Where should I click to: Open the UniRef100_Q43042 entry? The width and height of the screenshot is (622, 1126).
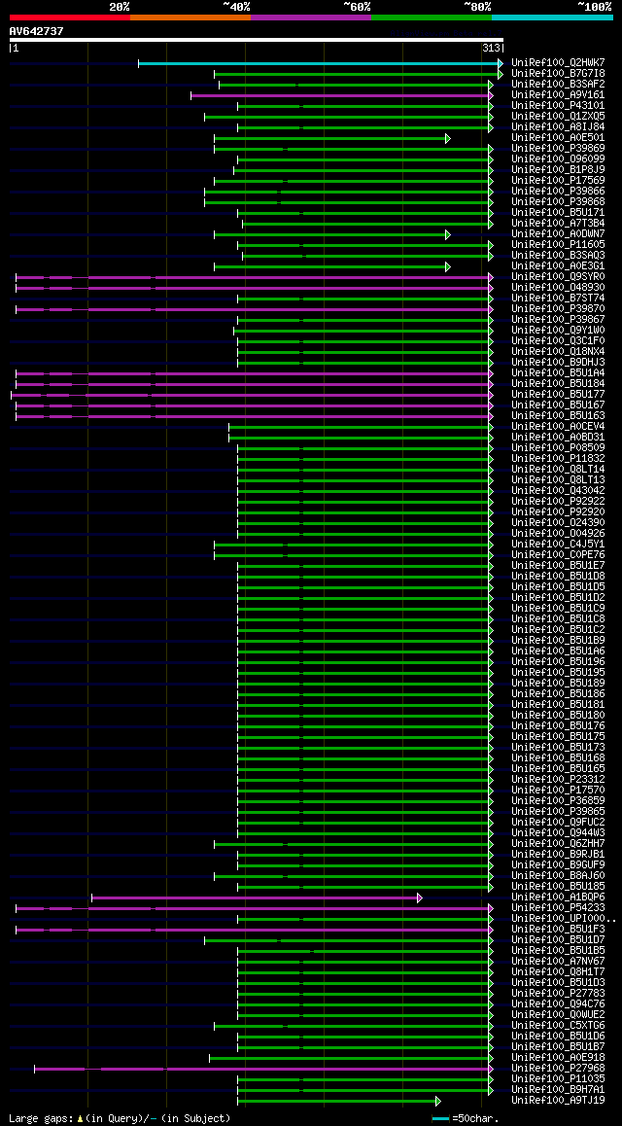click(x=558, y=491)
